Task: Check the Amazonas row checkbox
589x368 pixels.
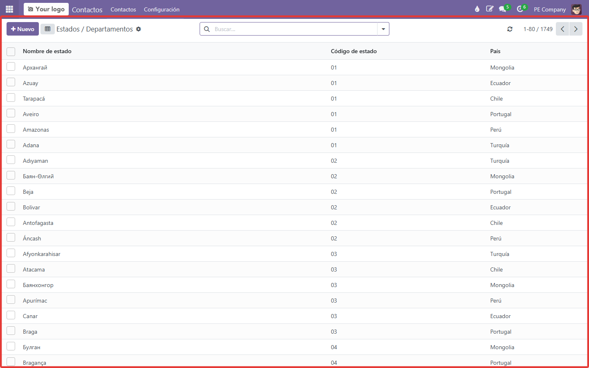Action: point(11,129)
